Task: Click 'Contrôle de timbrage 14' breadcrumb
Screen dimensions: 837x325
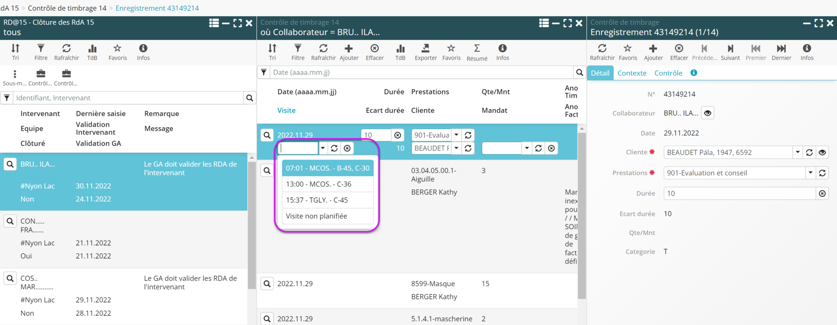Action: coord(67,8)
